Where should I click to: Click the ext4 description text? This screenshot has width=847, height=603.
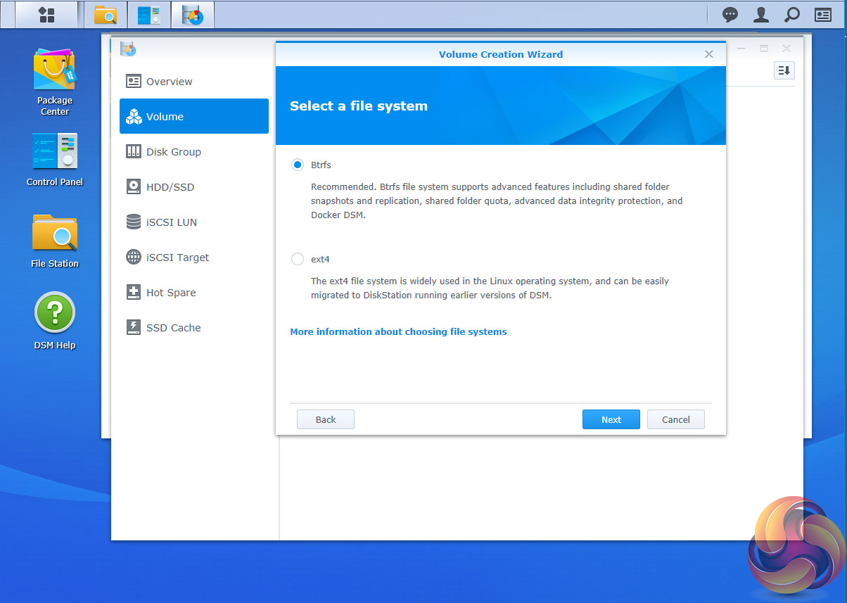click(490, 288)
